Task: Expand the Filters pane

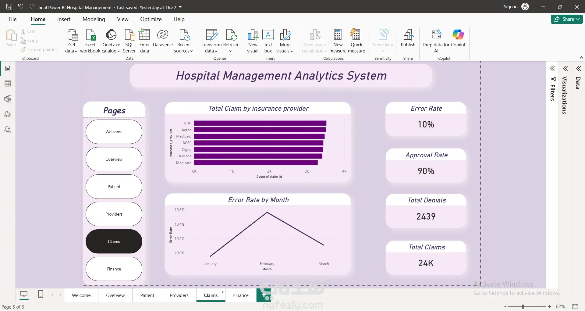Action: coord(552,68)
